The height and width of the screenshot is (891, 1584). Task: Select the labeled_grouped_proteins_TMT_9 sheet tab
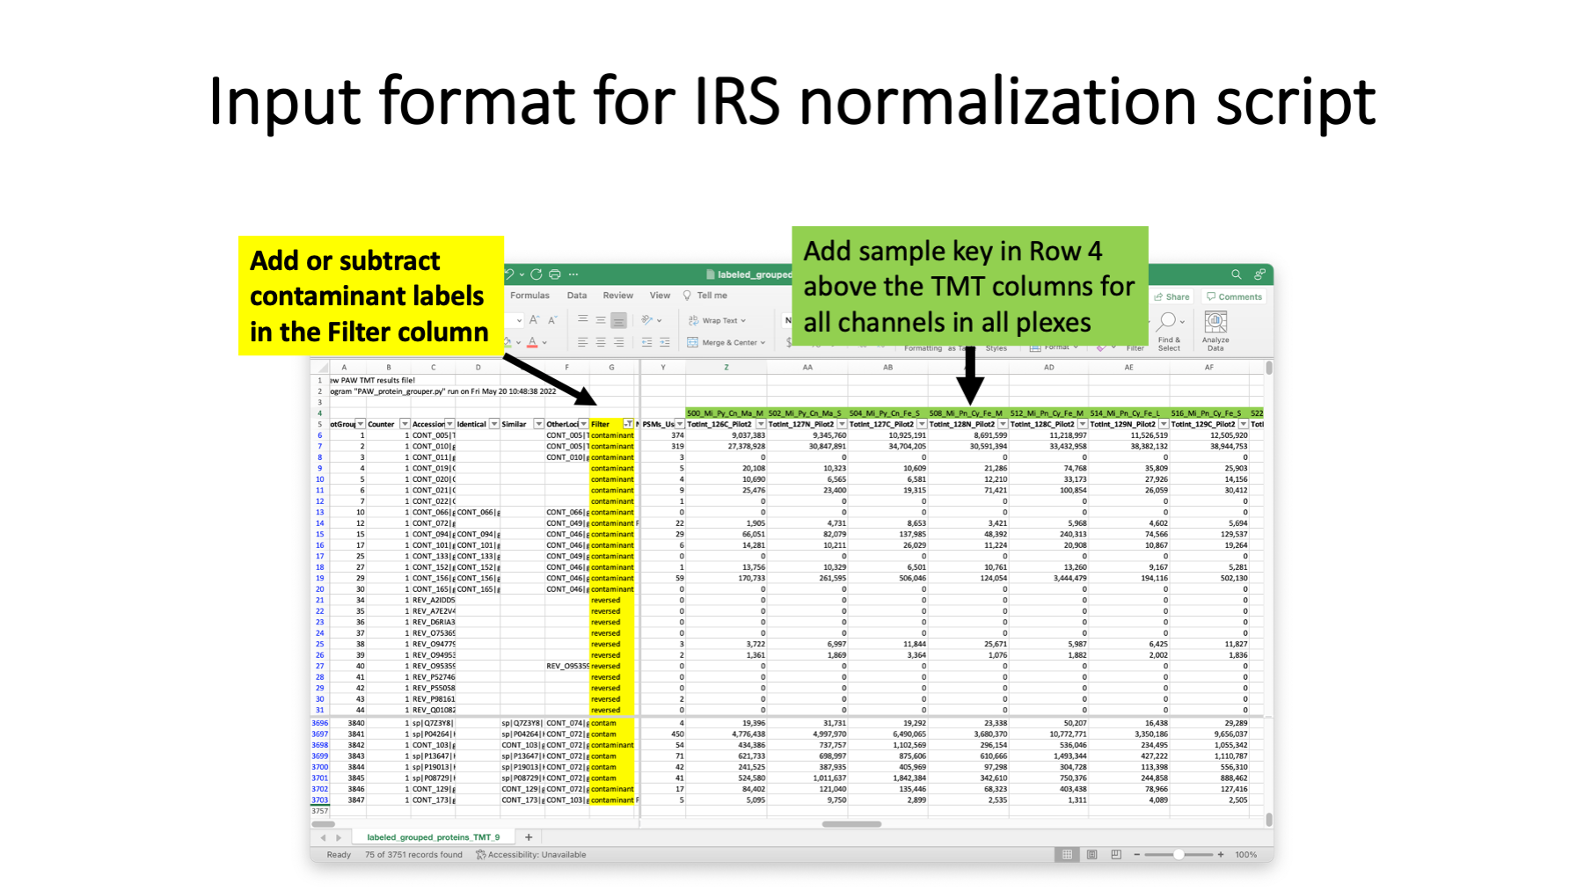(434, 837)
